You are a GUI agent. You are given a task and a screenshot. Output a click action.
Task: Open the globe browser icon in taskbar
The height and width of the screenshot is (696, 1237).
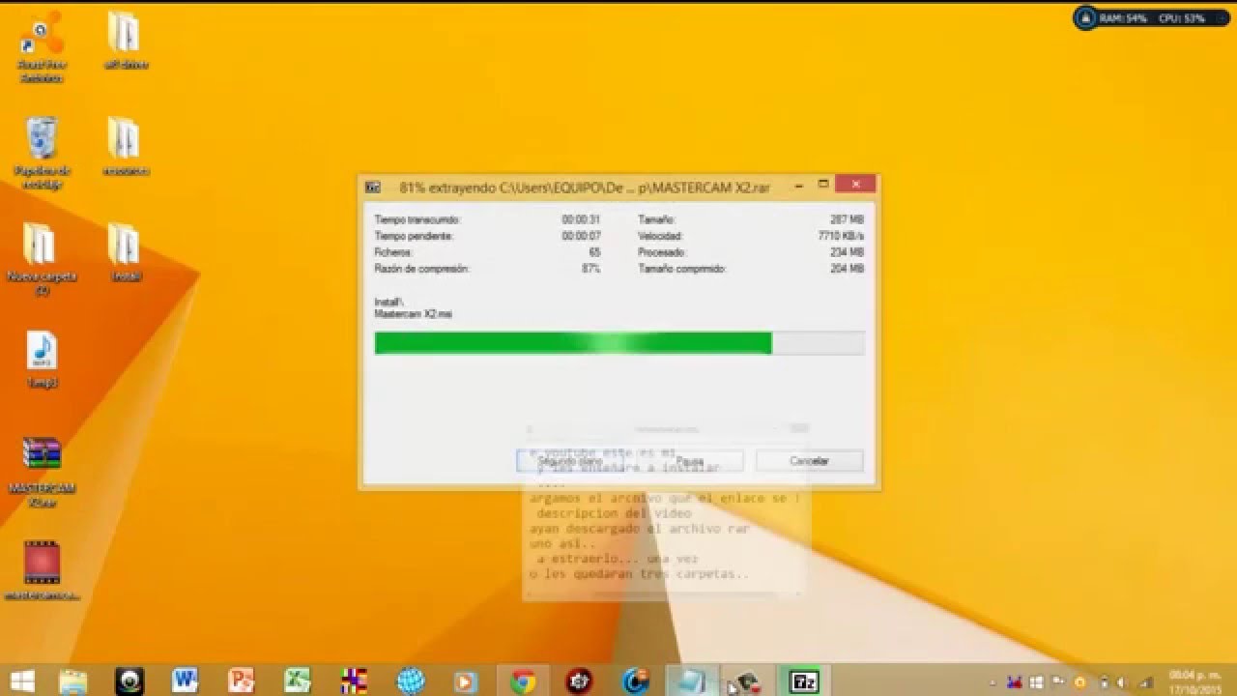click(x=411, y=681)
